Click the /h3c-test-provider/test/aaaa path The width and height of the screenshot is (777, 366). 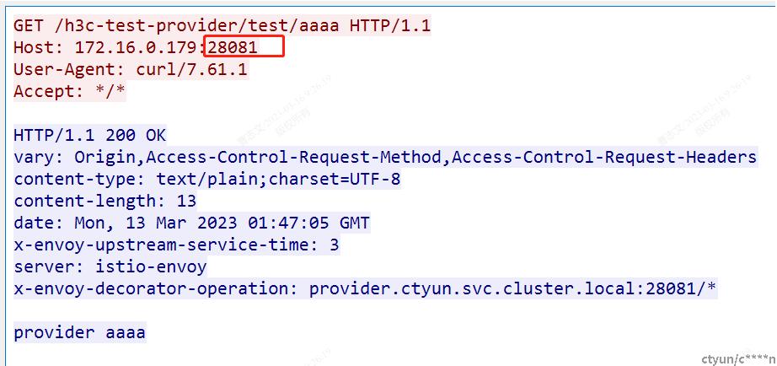[x=192, y=25]
